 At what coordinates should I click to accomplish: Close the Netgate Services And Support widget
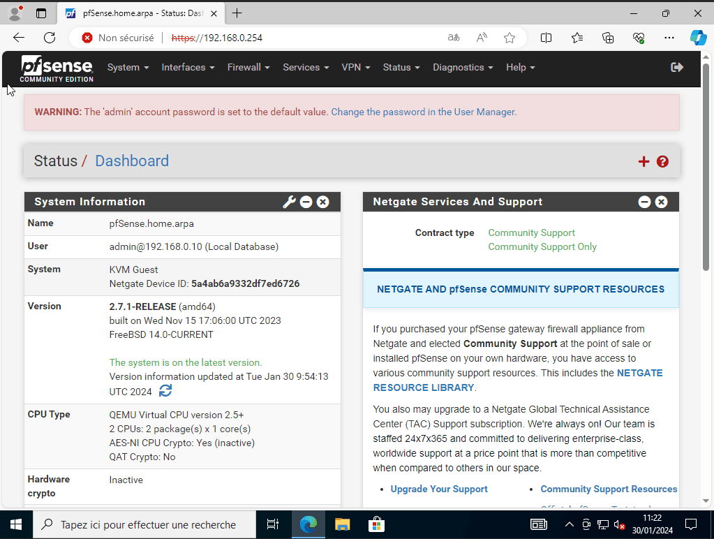[x=661, y=202]
